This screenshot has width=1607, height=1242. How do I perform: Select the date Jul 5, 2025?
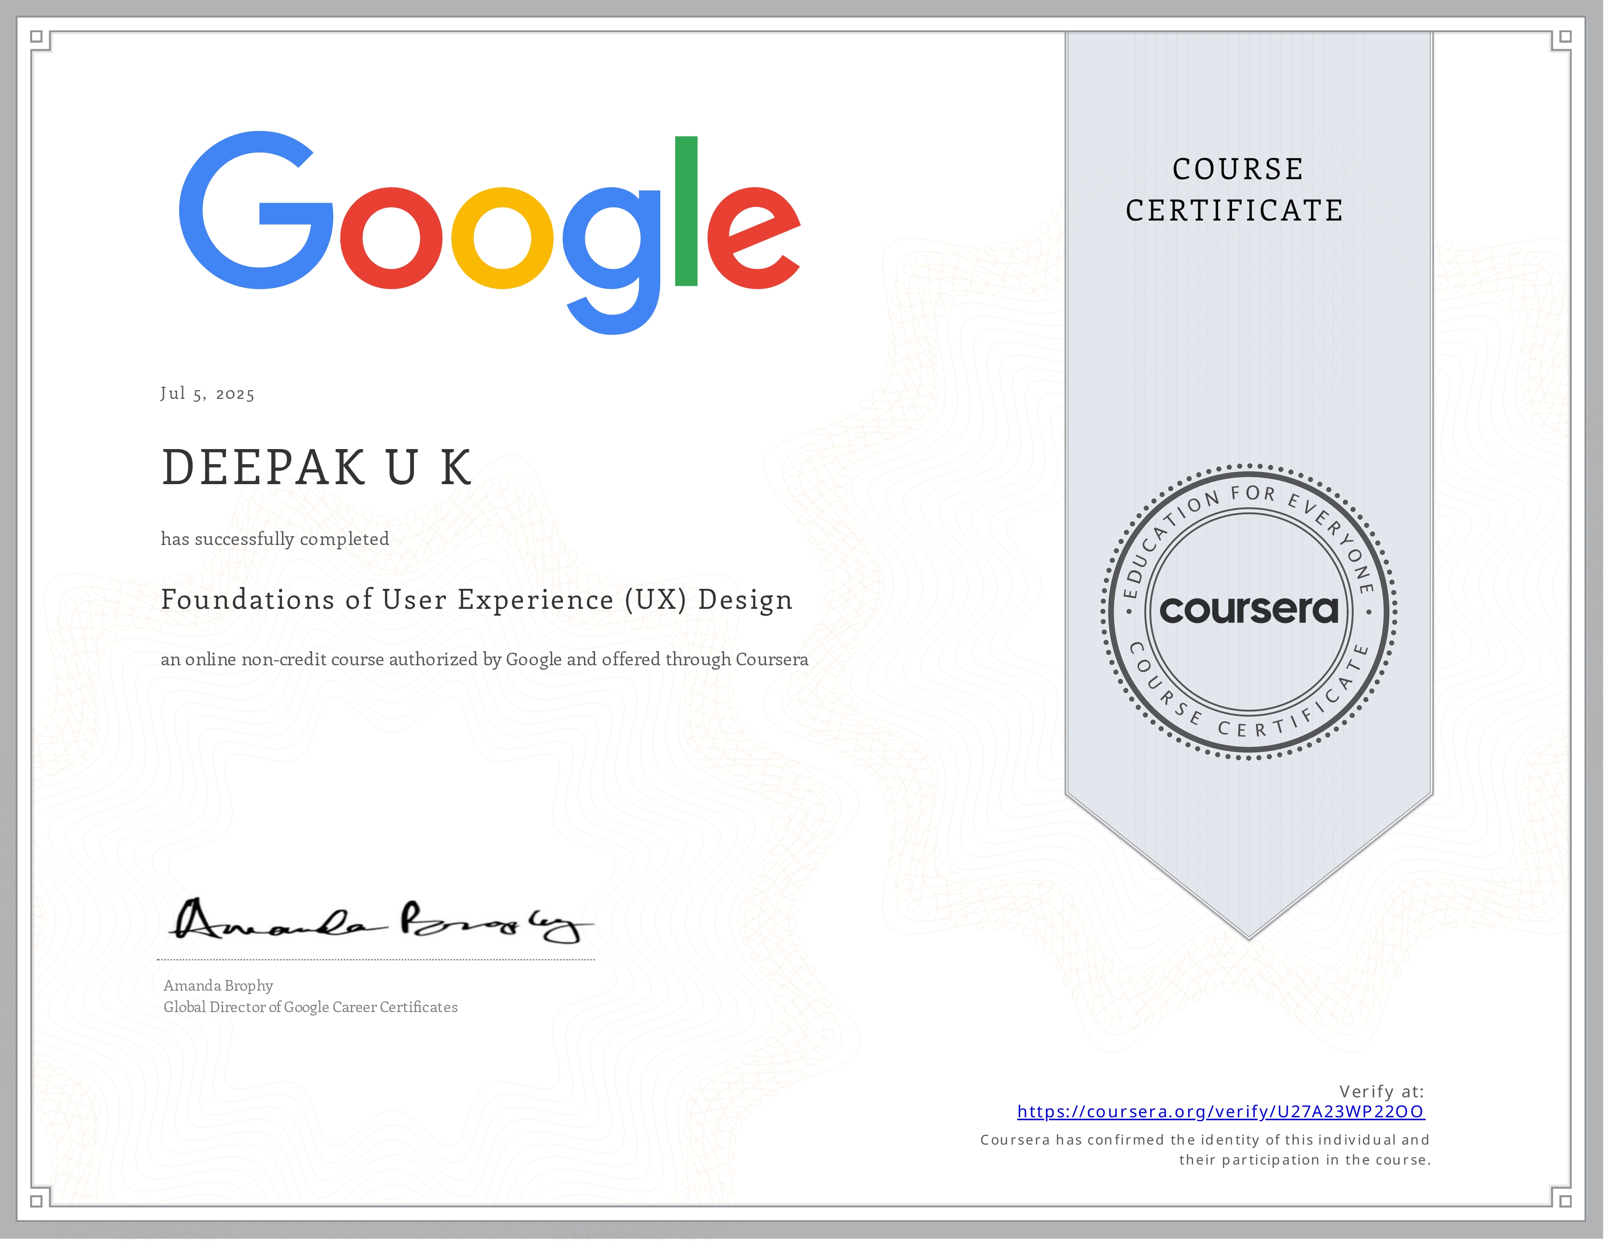tap(207, 394)
